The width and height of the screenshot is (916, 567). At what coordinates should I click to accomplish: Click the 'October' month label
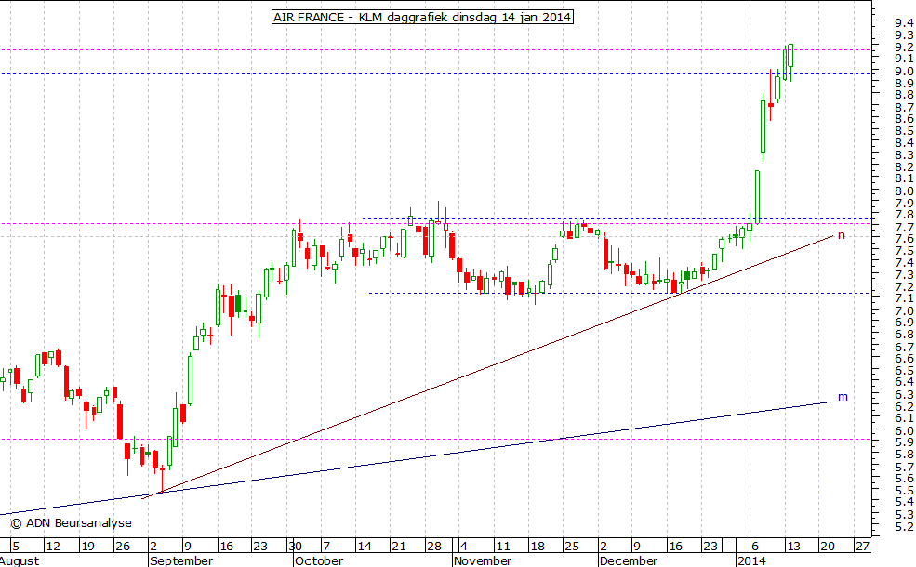(x=318, y=560)
